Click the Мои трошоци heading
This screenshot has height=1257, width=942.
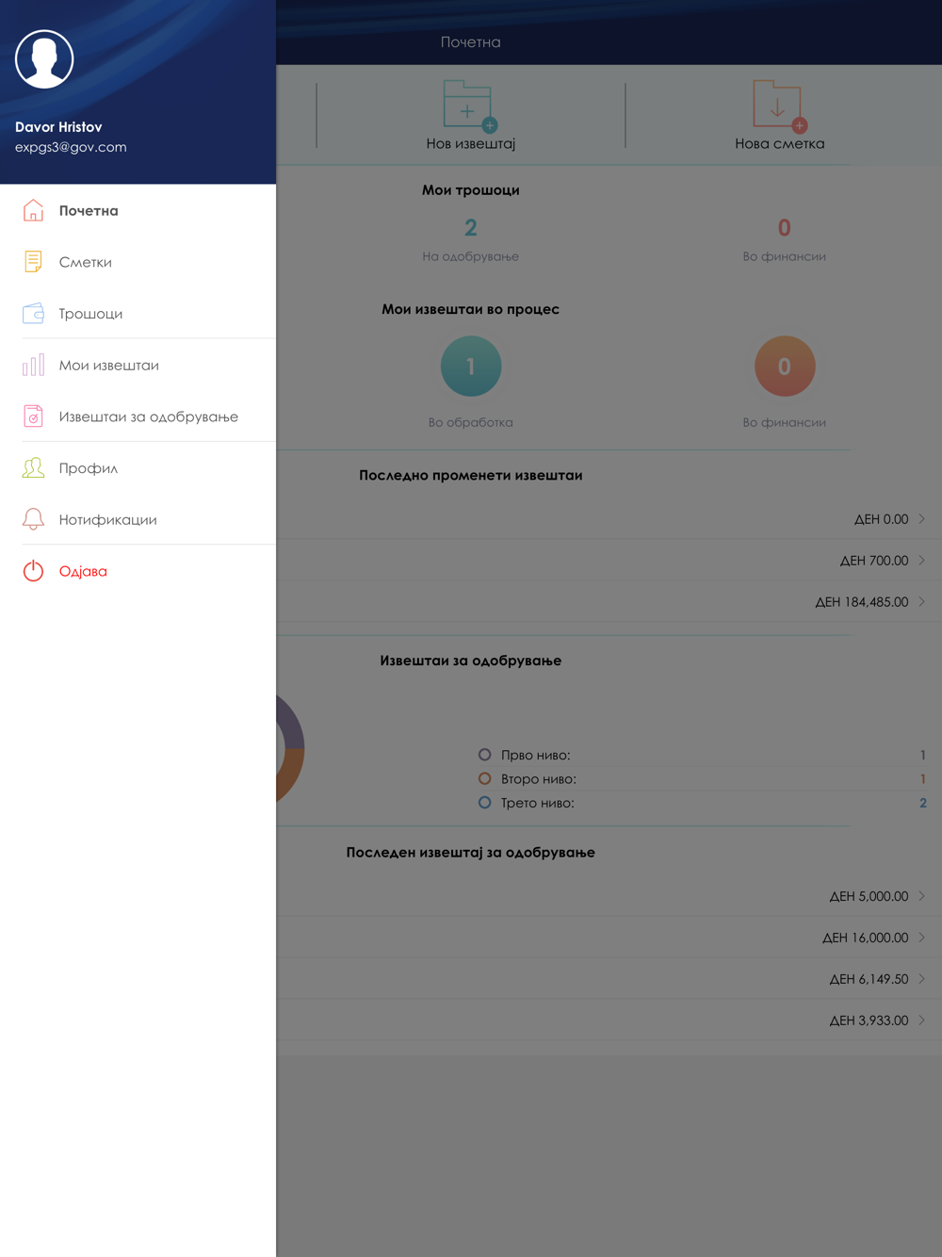tap(470, 189)
